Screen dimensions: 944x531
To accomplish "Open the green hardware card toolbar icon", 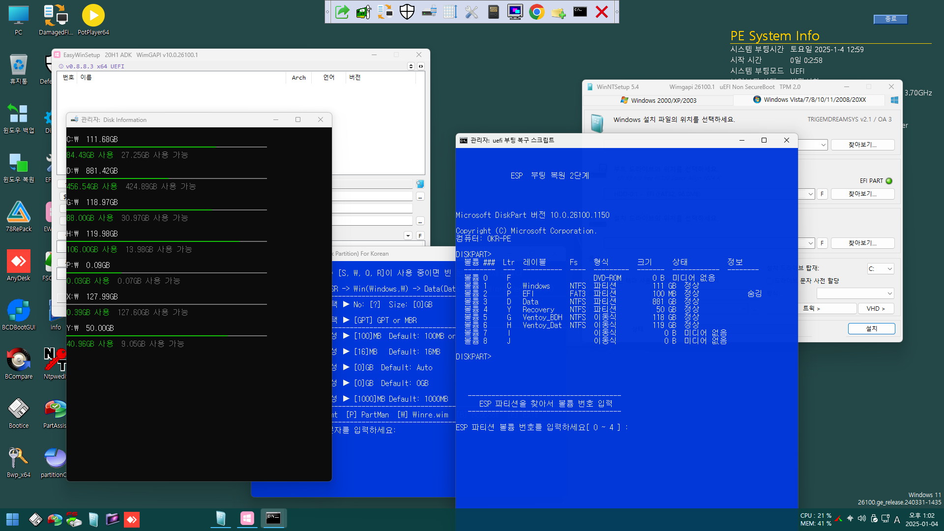I will click(x=364, y=12).
